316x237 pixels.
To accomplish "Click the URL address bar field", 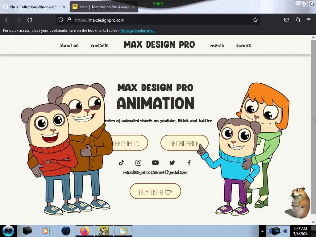I will coord(158,20).
